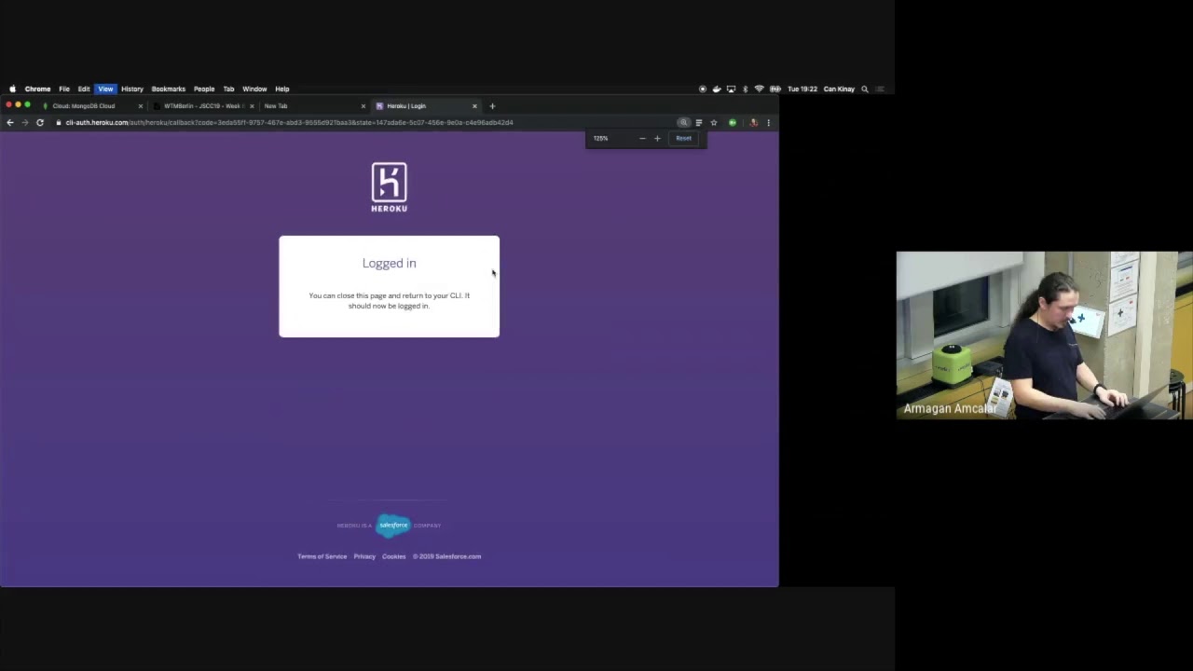Open the People menu
Viewport: 1193px width, 671px height.
tap(204, 89)
